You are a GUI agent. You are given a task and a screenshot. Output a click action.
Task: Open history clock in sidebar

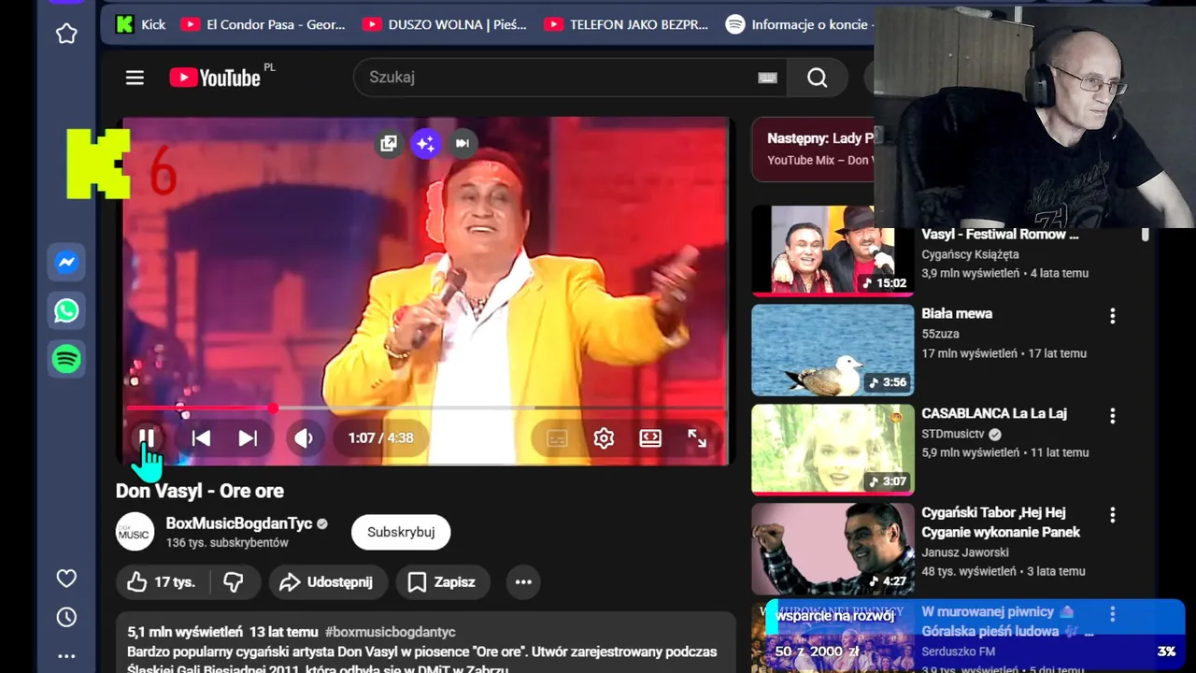(66, 617)
